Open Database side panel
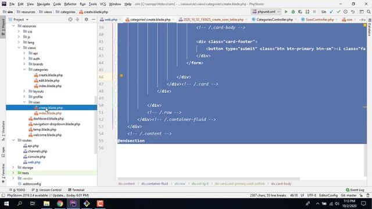Viewport: 372px width, 209px height. coord(370,28)
